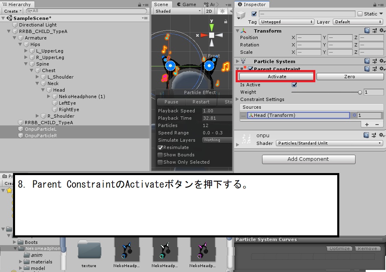Click the Inspector lock icon
Viewport: 386px width, 272px height.
coord(375,4)
